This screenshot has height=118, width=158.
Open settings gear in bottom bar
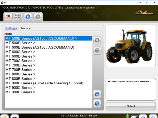pyautogui.click(x=153, y=116)
